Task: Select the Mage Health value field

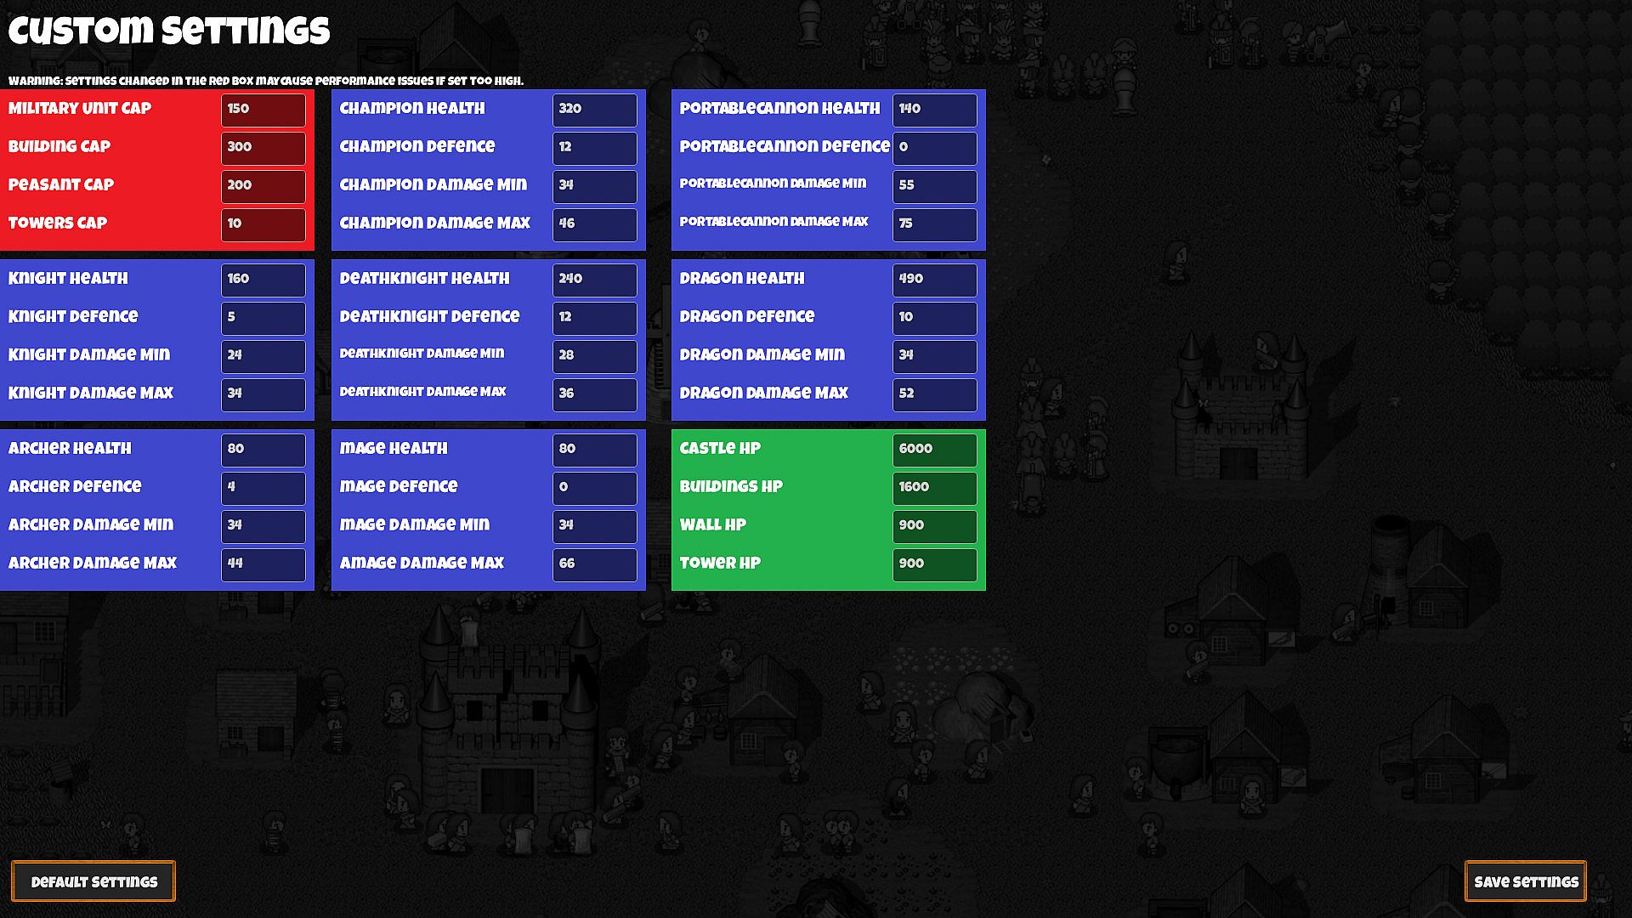Action: (594, 450)
